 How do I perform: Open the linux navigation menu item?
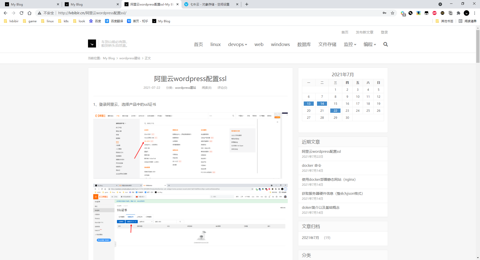215,44
